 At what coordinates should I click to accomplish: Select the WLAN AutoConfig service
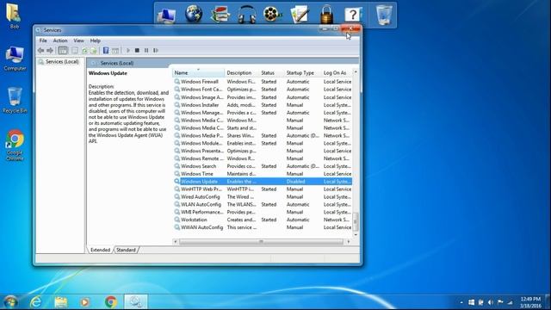(x=263, y=204)
